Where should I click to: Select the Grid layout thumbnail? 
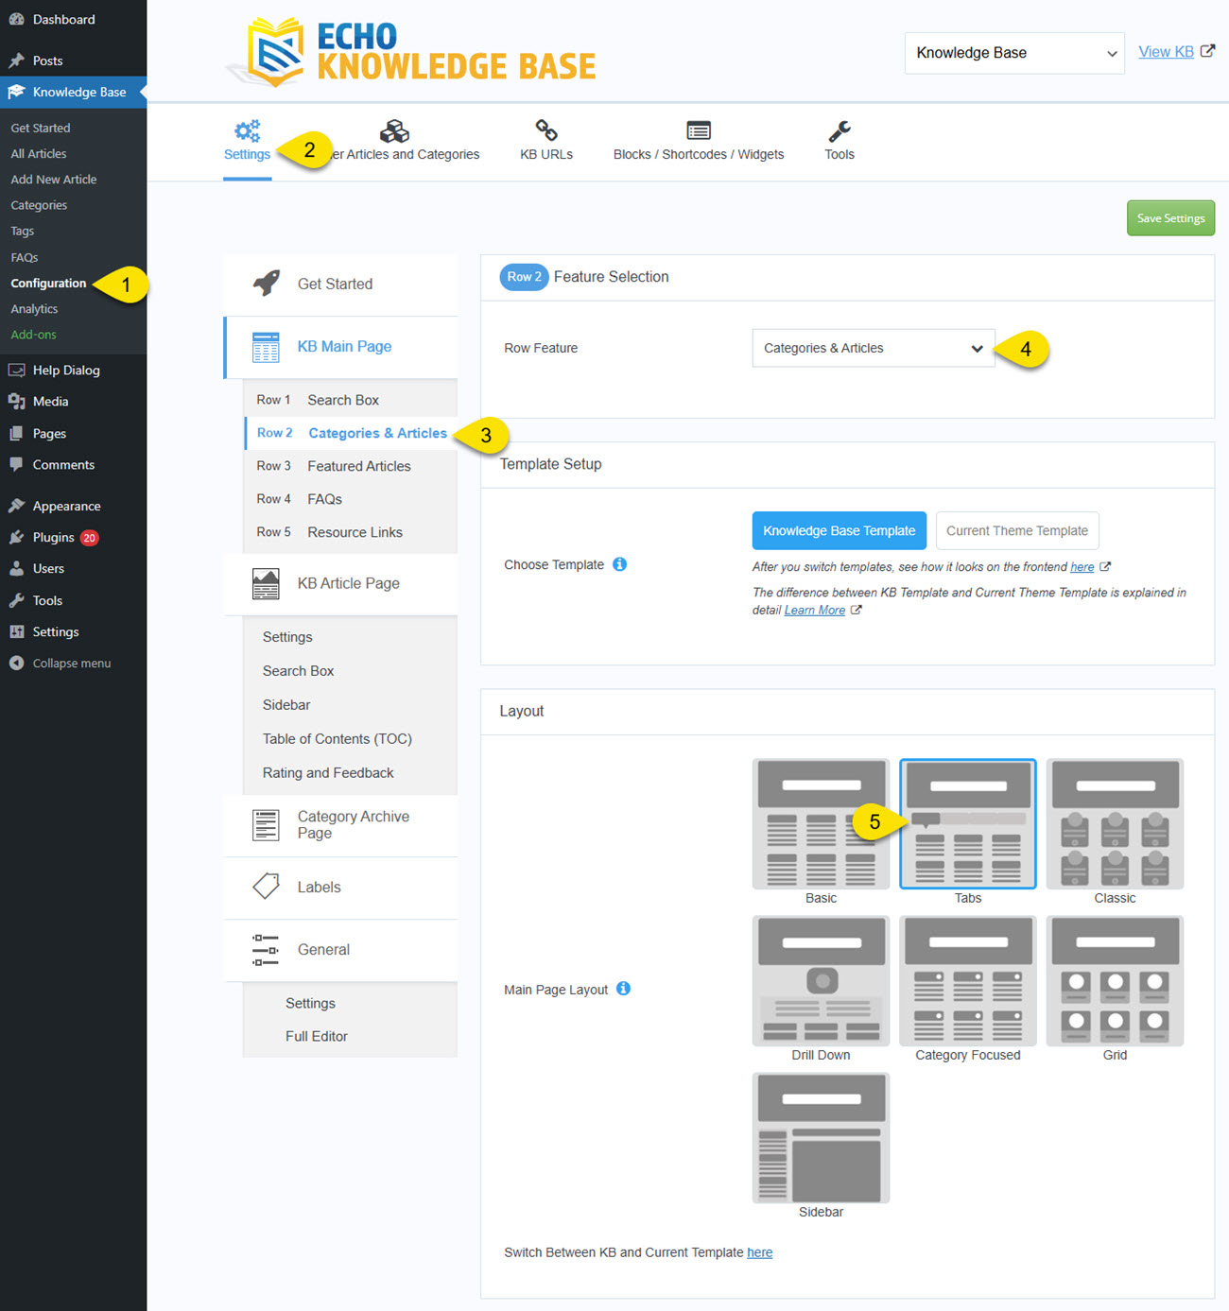click(1114, 980)
